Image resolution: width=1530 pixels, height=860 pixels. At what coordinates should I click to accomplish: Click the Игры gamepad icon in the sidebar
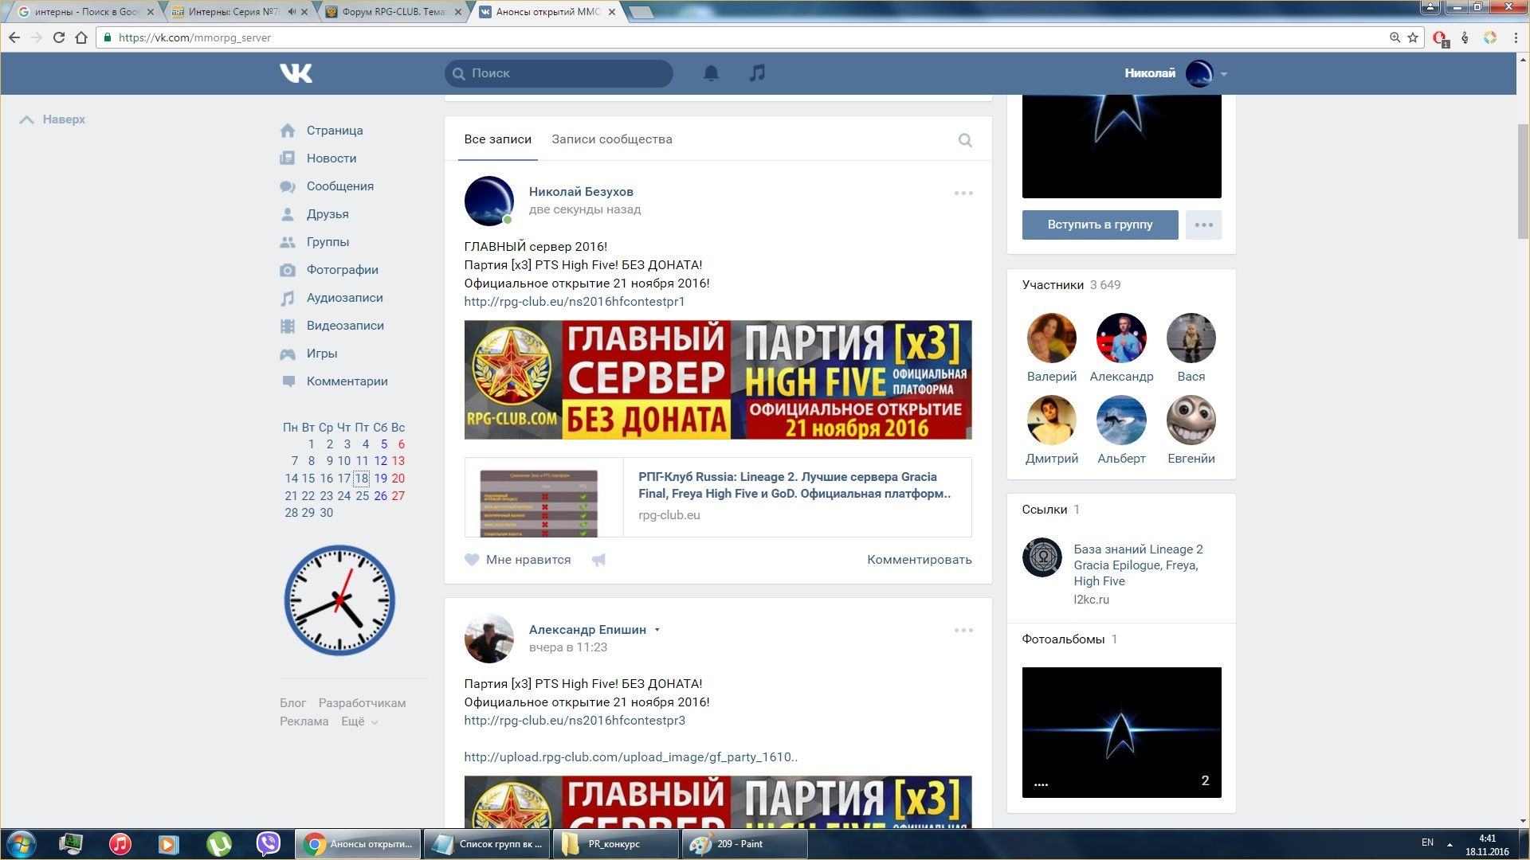pos(288,354)
